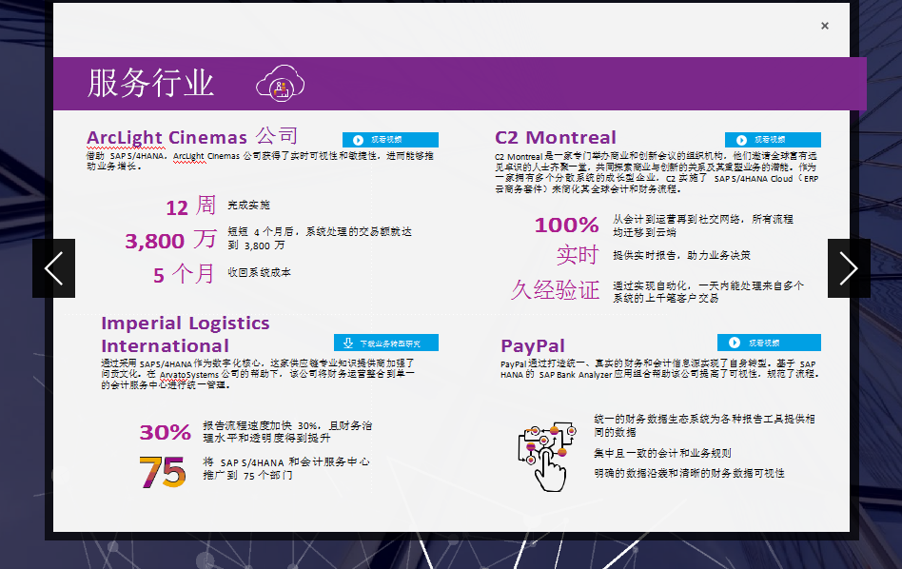Viewport: 902px width, 569px height.
Task: Click the 完成实施 text
Action: (x=248, y=205)
